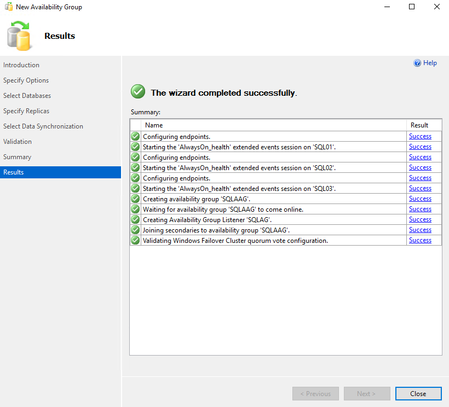Screen dimensions: 449x407
Task: Select the text "Creating Availability Group Listener 'SQLAG'."
Action: coord(208,220)
